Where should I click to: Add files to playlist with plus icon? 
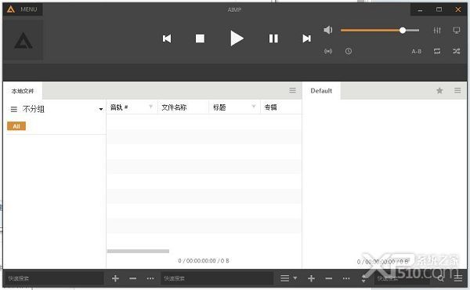click(x=312, y=278)
